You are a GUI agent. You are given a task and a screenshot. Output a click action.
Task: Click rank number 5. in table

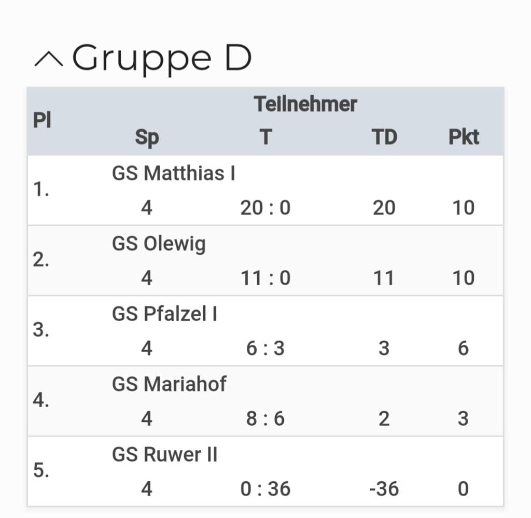41,470
